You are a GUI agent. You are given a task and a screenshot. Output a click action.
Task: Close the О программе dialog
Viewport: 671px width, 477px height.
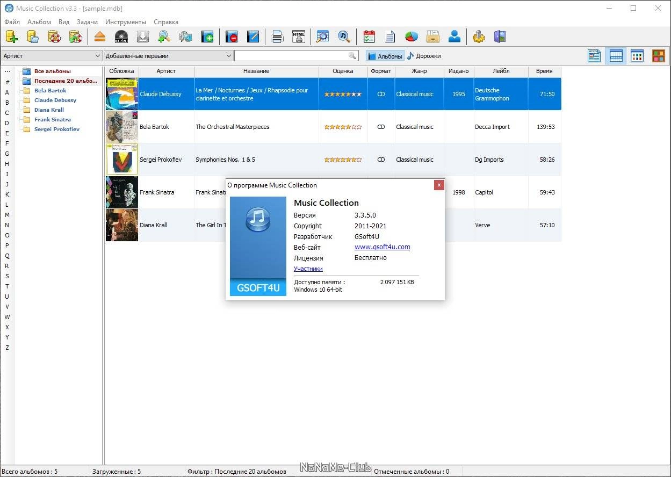click(x=439, y=185)
